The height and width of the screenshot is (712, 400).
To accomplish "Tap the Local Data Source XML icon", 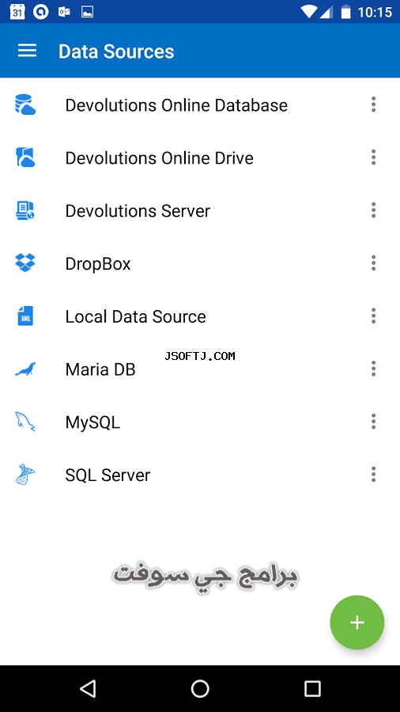I will [25, 316].
